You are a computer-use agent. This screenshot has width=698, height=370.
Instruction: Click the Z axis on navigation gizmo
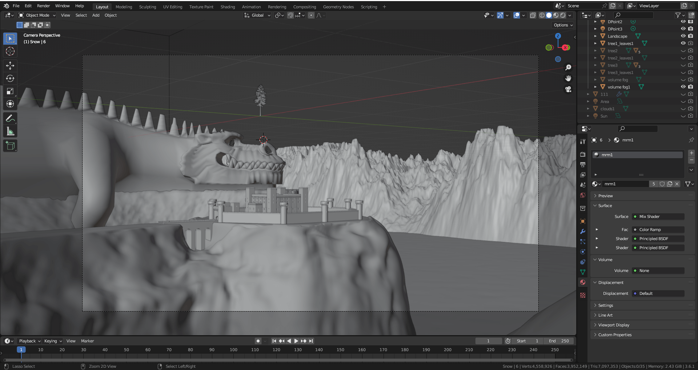click(x=558, y=36)
